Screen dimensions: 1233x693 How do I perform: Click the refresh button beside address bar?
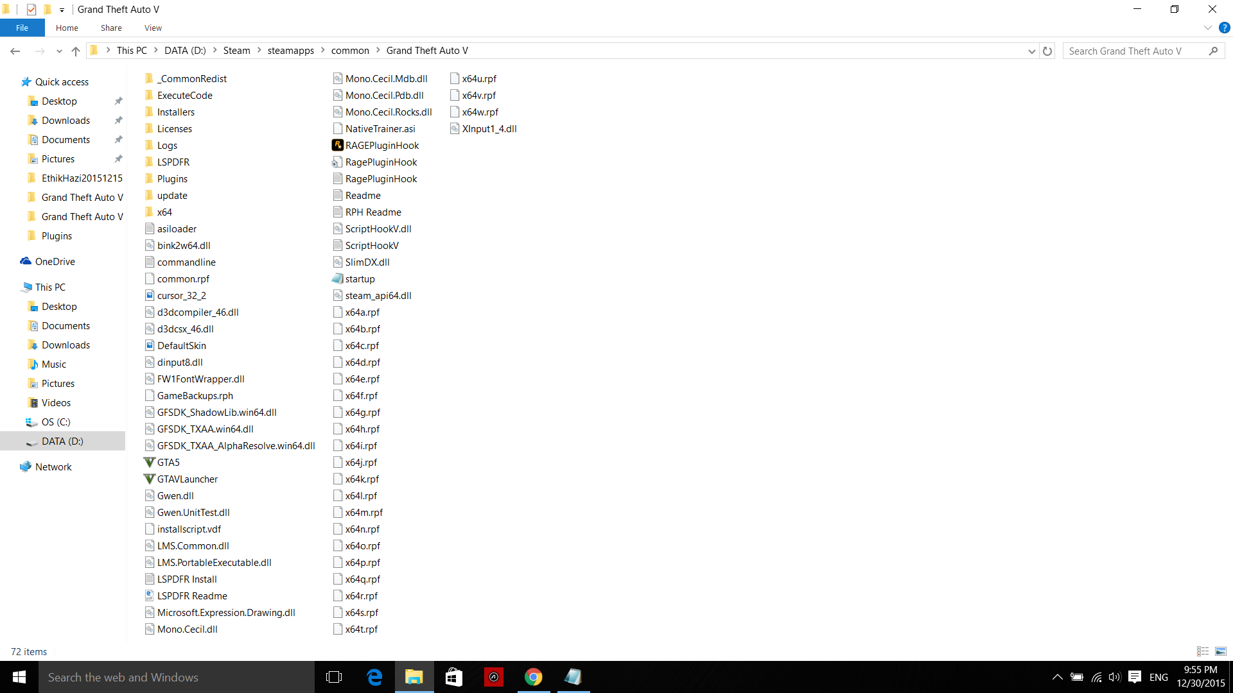click(x=1047, y=51)
